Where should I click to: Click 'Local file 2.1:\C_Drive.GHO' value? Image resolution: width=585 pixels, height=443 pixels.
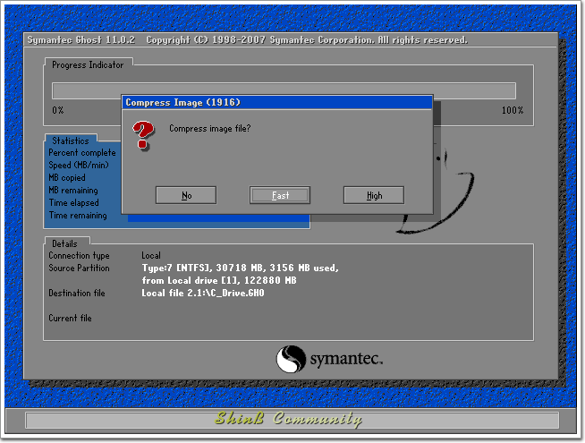(x=203, y=293)
